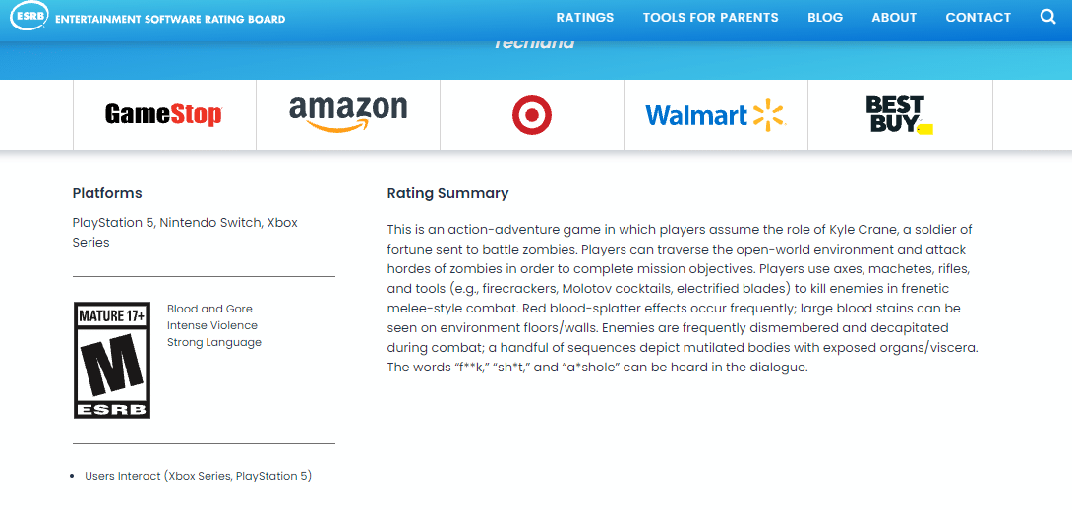Click the Strong Language descriptor
Image resolution: width=1072 pixels, height=510 pixels.
214,342
